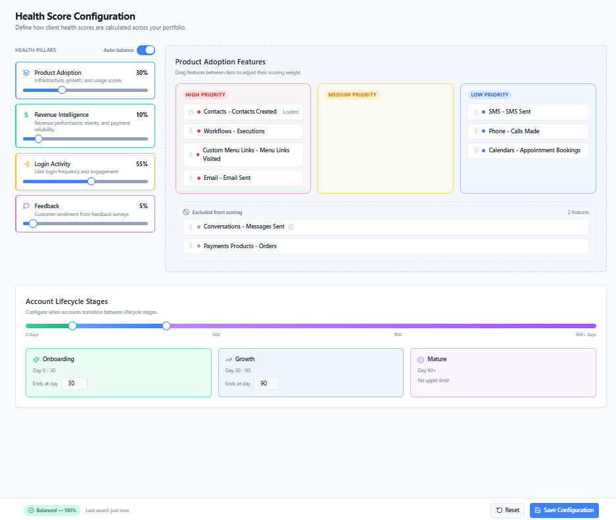
Task: Click the Mature check circle icon
Action: (421, 360)
